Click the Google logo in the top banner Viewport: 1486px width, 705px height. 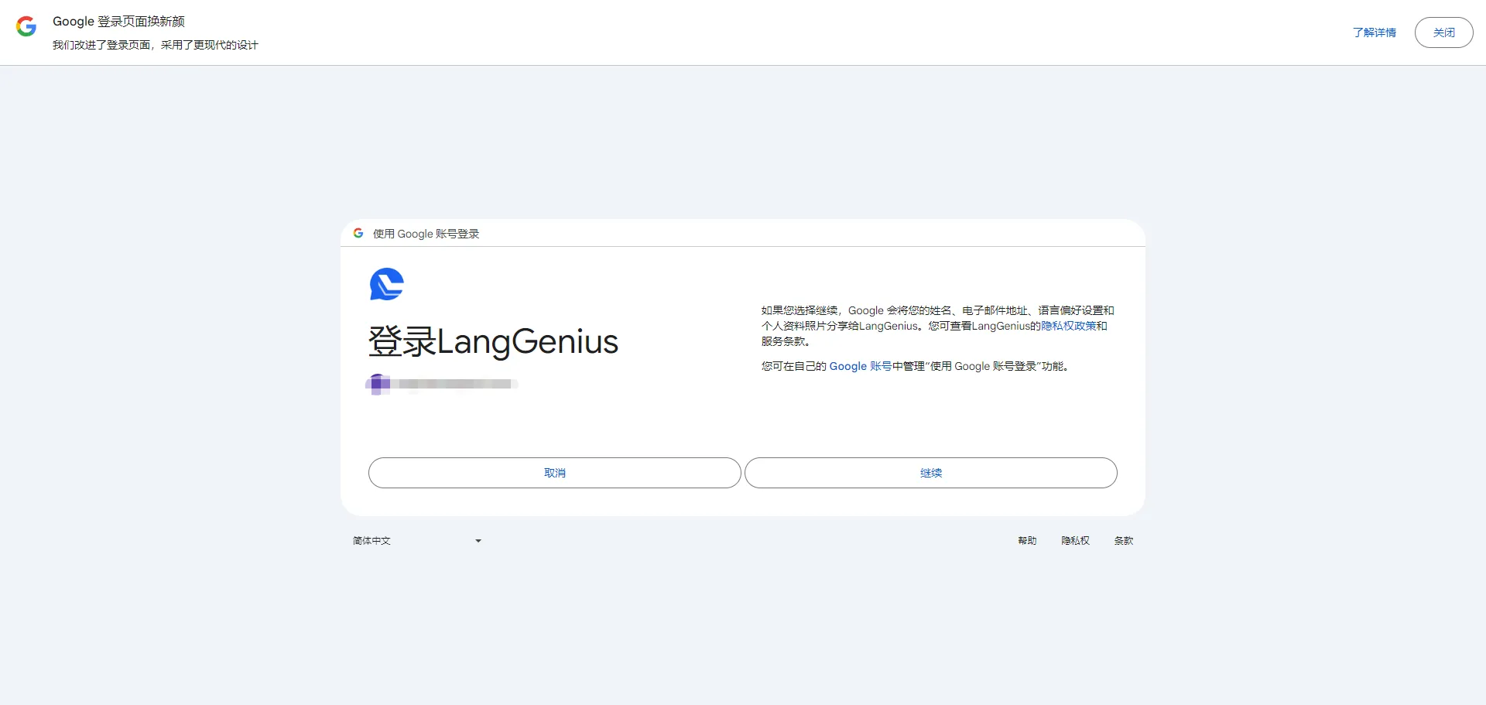click(26, 26)
